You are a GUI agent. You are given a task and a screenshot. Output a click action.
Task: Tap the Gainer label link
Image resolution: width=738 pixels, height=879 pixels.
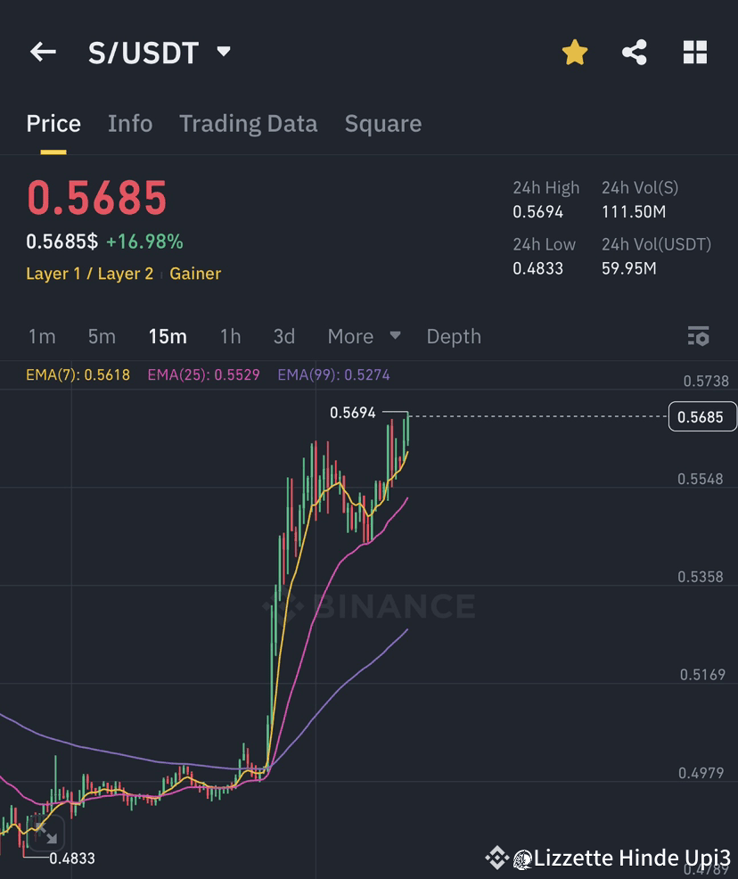point(195,274)
